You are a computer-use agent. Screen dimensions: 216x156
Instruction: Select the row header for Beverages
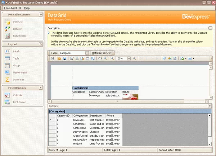coord(52,120)
